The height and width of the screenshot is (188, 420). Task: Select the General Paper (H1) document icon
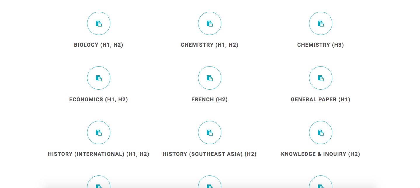click(321, 78)
